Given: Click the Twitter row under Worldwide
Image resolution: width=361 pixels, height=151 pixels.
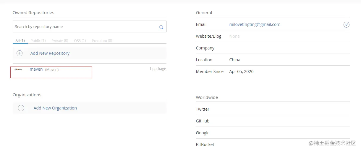Looking at the screenshot, I should click(273, 109).
